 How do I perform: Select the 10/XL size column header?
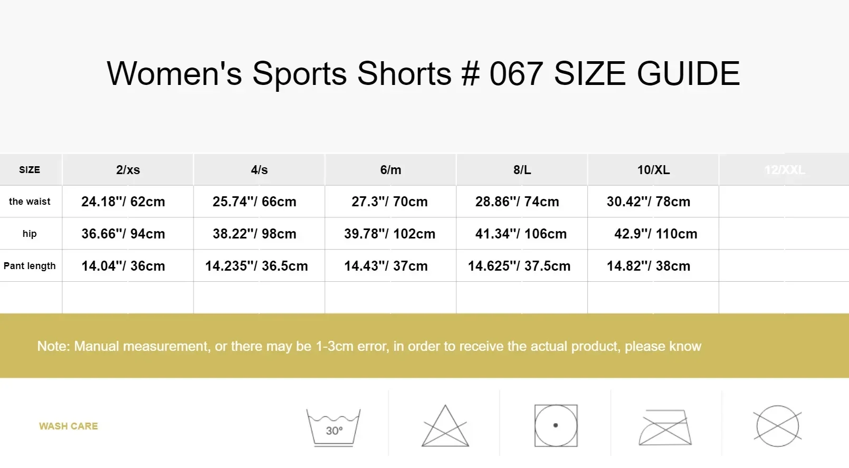tap(653, 170)
